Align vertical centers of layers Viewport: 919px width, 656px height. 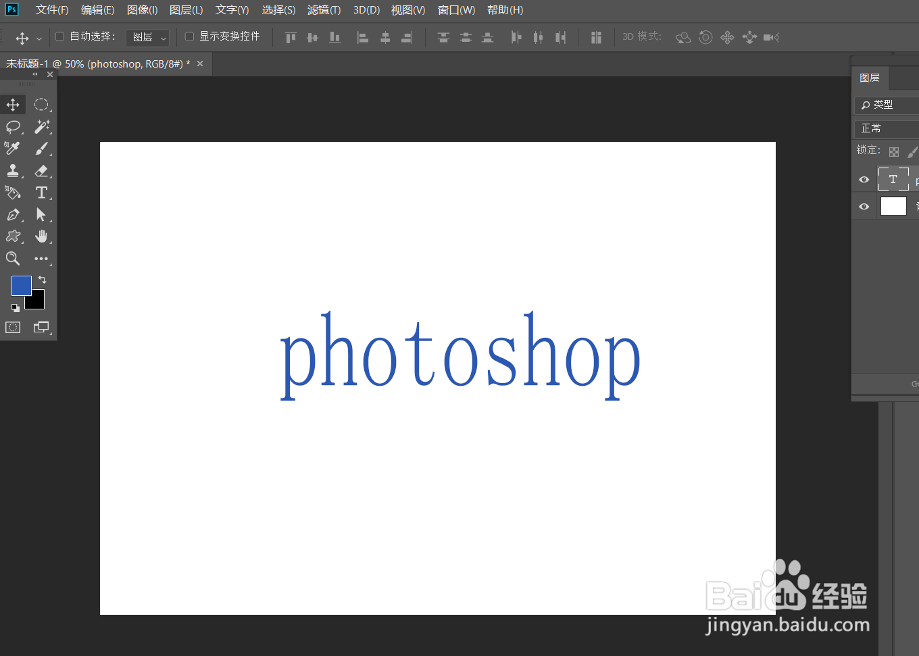(x=312, y=37)
